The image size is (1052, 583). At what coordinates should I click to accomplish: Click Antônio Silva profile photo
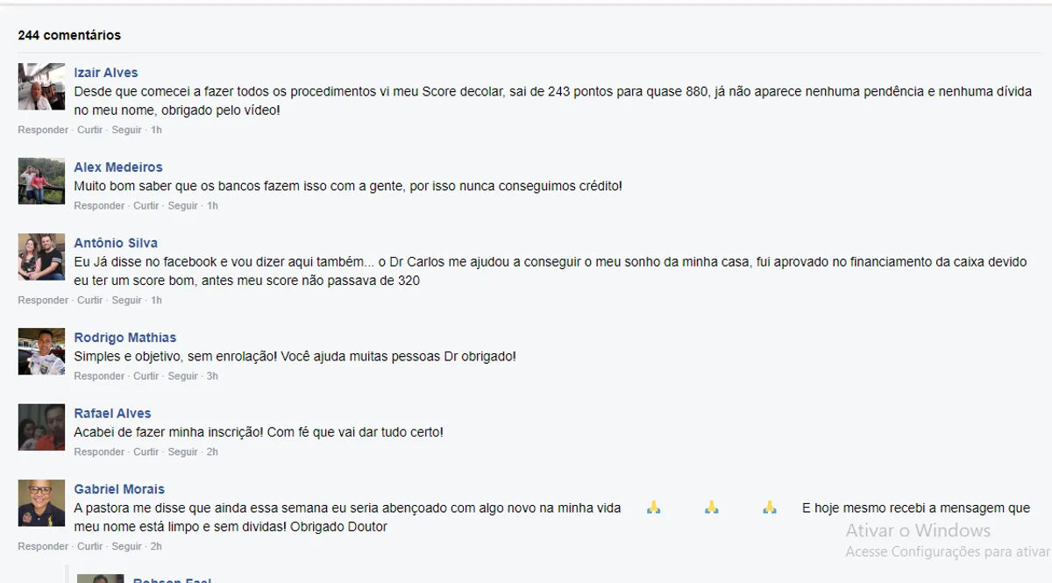41,257
